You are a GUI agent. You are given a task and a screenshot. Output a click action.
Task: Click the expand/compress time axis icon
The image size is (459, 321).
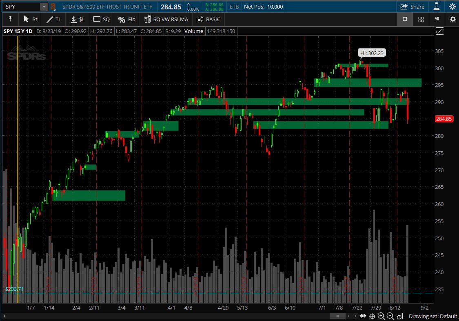coord(363,316)
